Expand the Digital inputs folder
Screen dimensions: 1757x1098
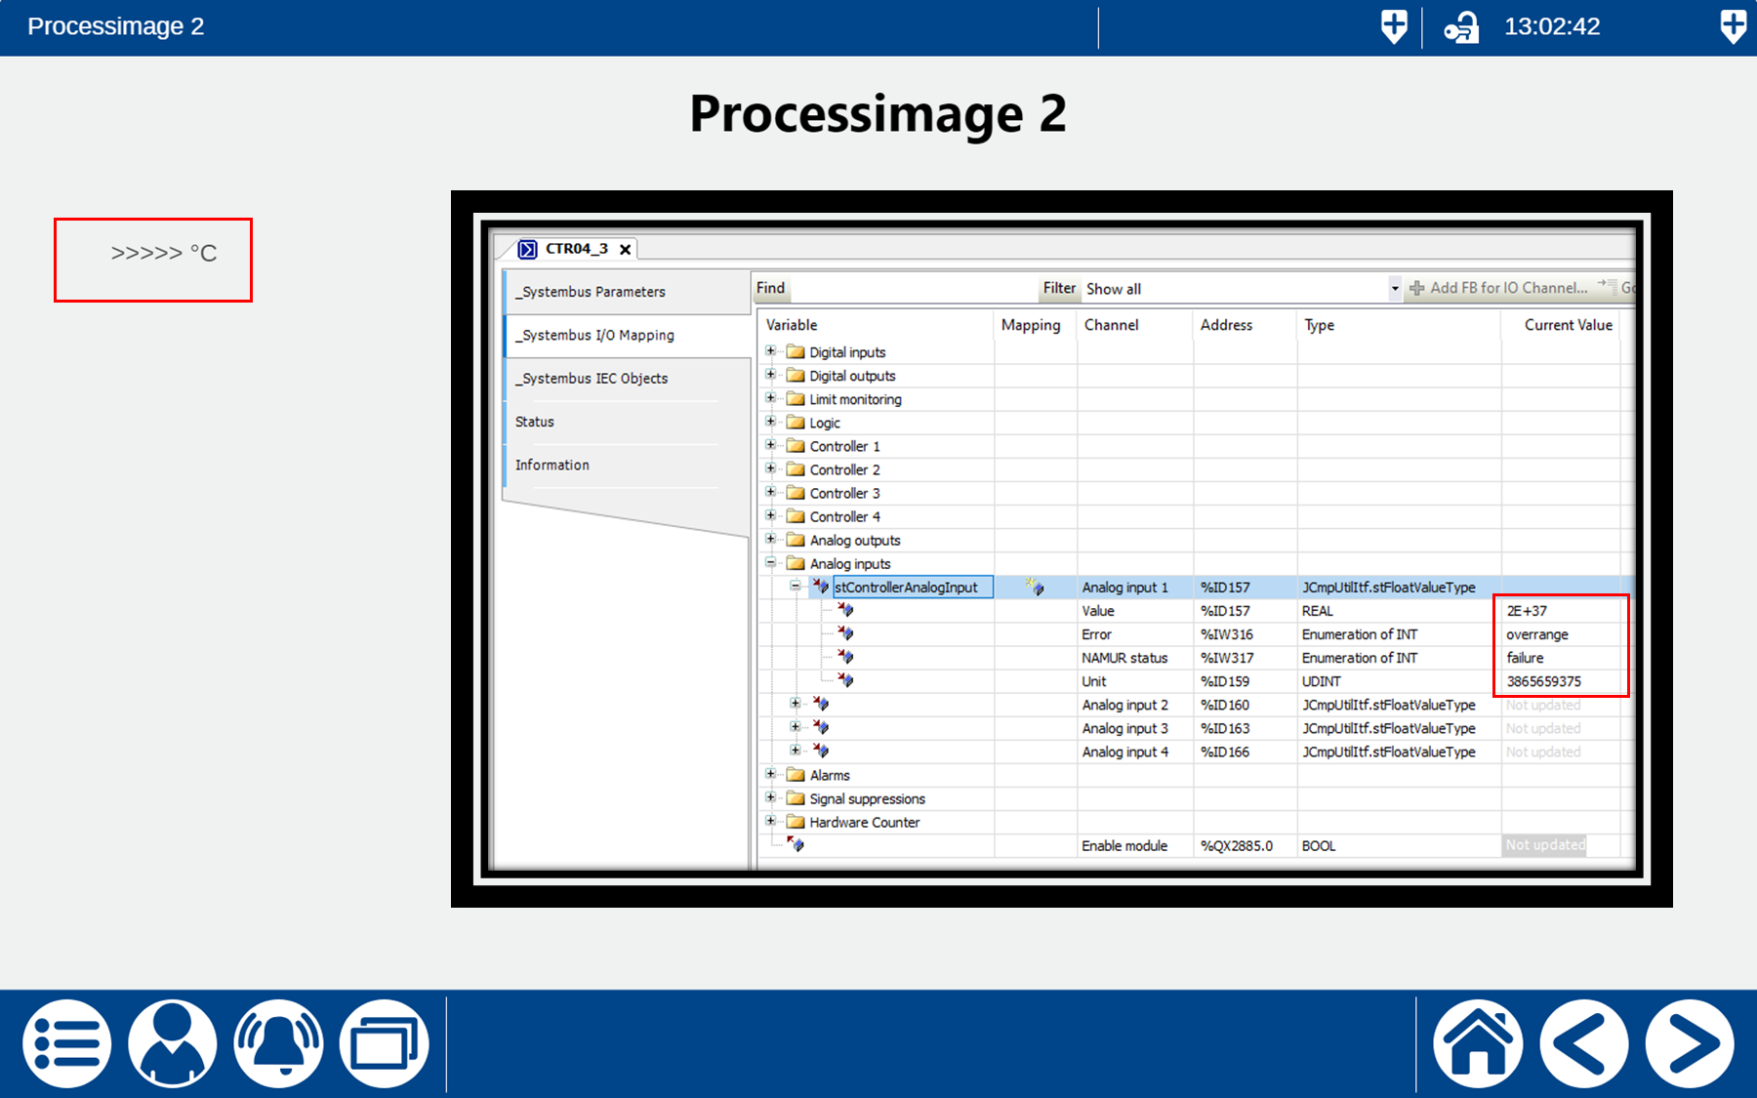[771, 351]
